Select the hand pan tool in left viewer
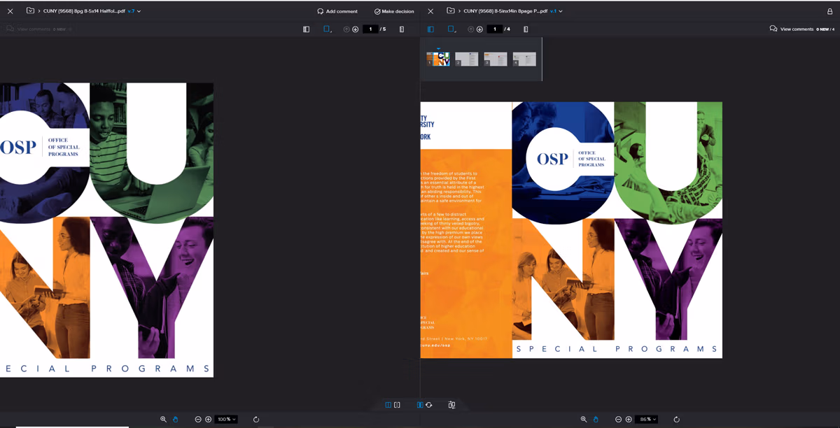The height and width of the screenshot is (428, 840). (175, 419)
